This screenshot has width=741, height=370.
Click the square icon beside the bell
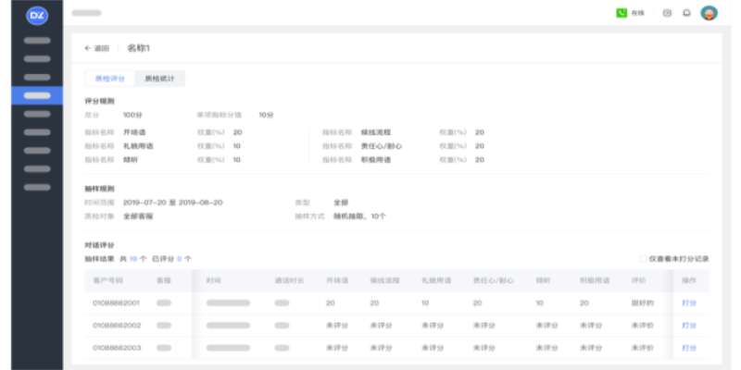tap(667, 13)
